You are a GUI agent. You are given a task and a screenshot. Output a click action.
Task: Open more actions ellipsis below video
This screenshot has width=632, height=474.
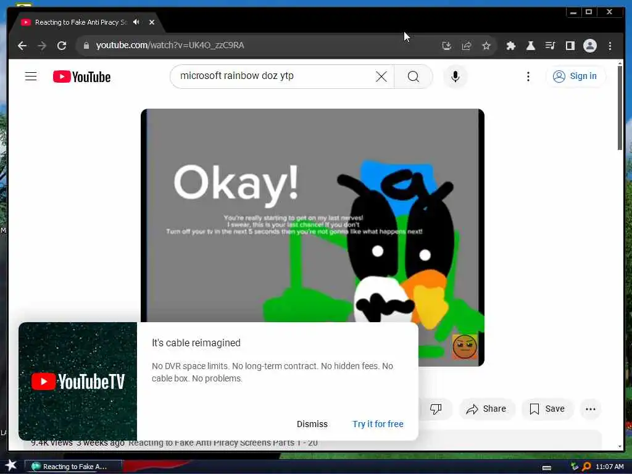click(591, 409)
